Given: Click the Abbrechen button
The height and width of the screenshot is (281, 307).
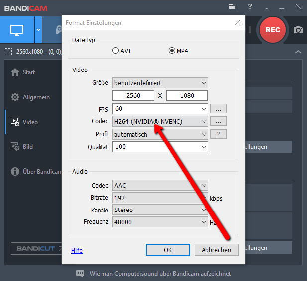Looking at the screenshot, I should [216, 250].
